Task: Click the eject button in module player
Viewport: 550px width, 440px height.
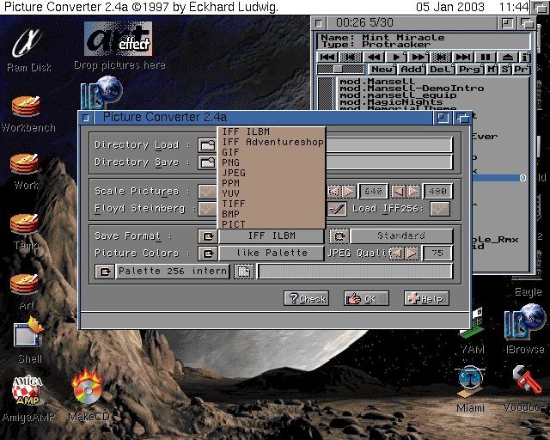Action: click(x=508, y=58)
